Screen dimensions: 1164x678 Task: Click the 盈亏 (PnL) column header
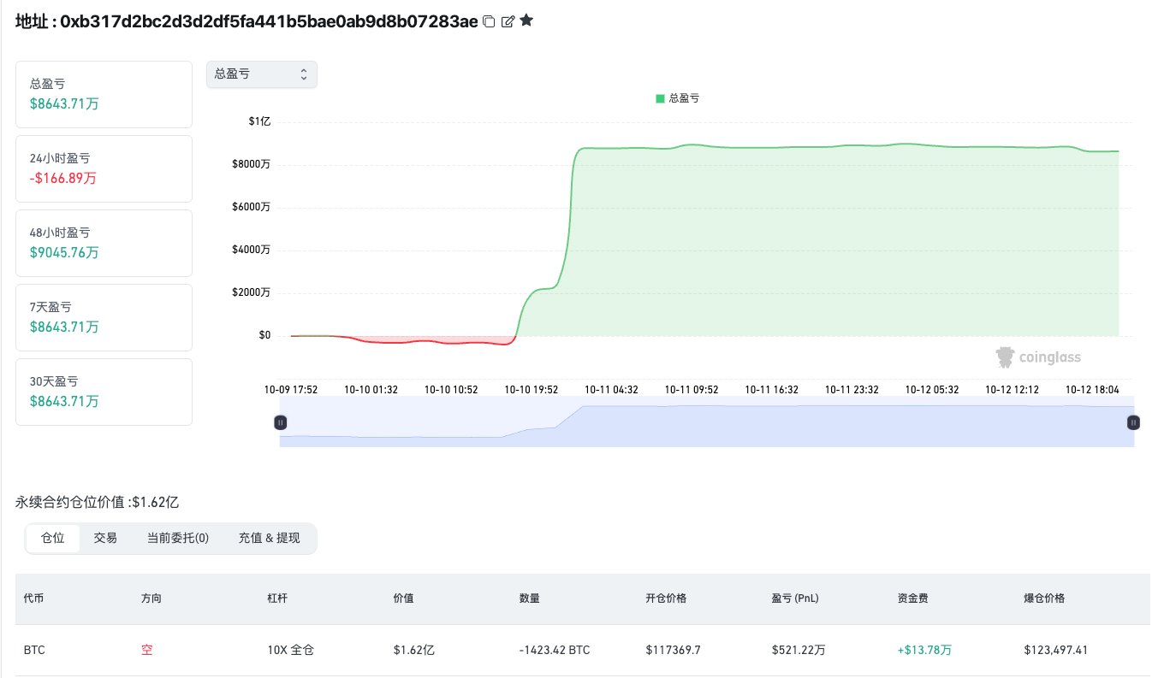(x=794, y=598)
